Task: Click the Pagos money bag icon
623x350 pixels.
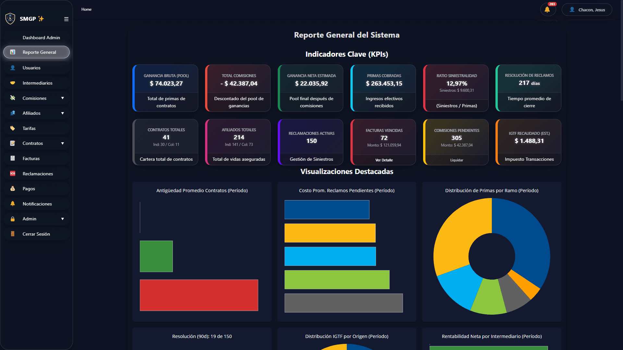Action: (12, 189)
